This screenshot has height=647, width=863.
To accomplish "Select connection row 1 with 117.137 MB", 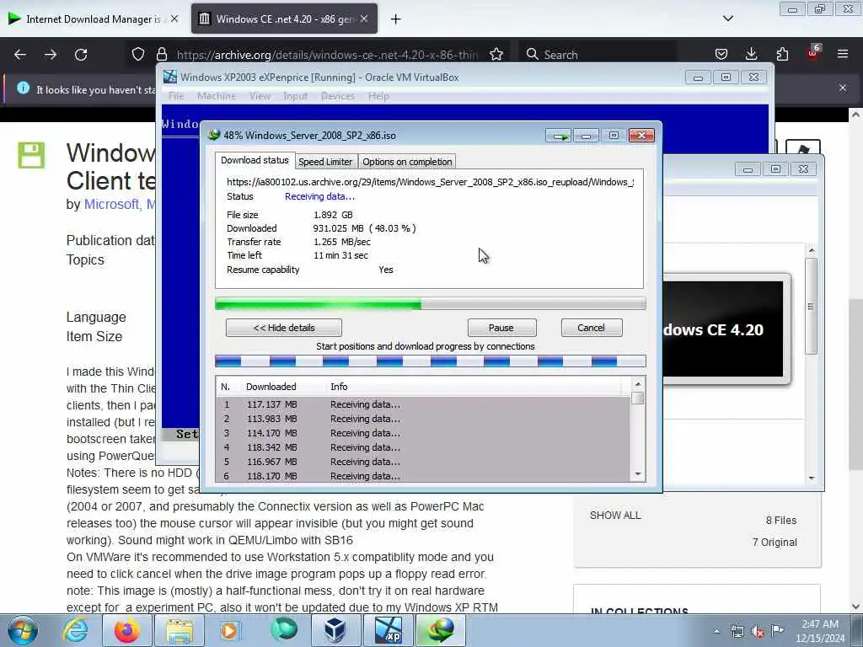I will [422, 404].
